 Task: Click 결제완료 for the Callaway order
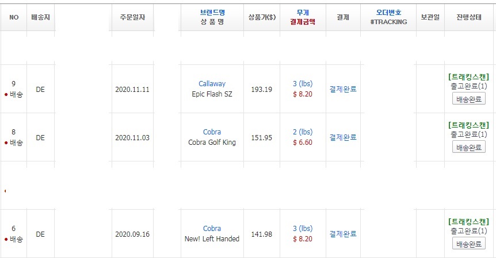point(343,89)
